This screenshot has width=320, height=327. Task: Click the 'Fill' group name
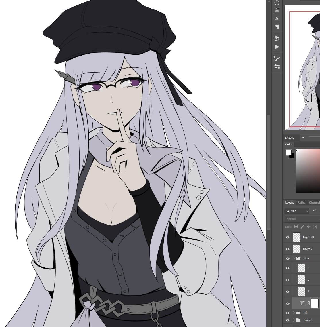(305, 313)
